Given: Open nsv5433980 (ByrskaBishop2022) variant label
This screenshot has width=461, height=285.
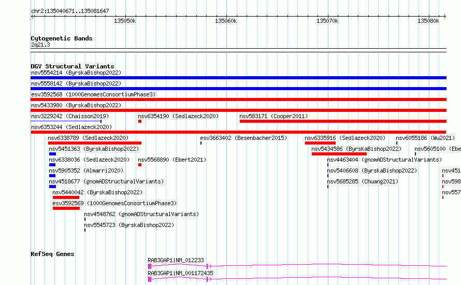Looking at the screenshot, I should 76,105.
